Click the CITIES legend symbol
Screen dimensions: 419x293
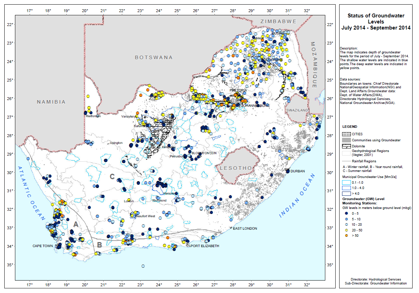pos(346,134)
